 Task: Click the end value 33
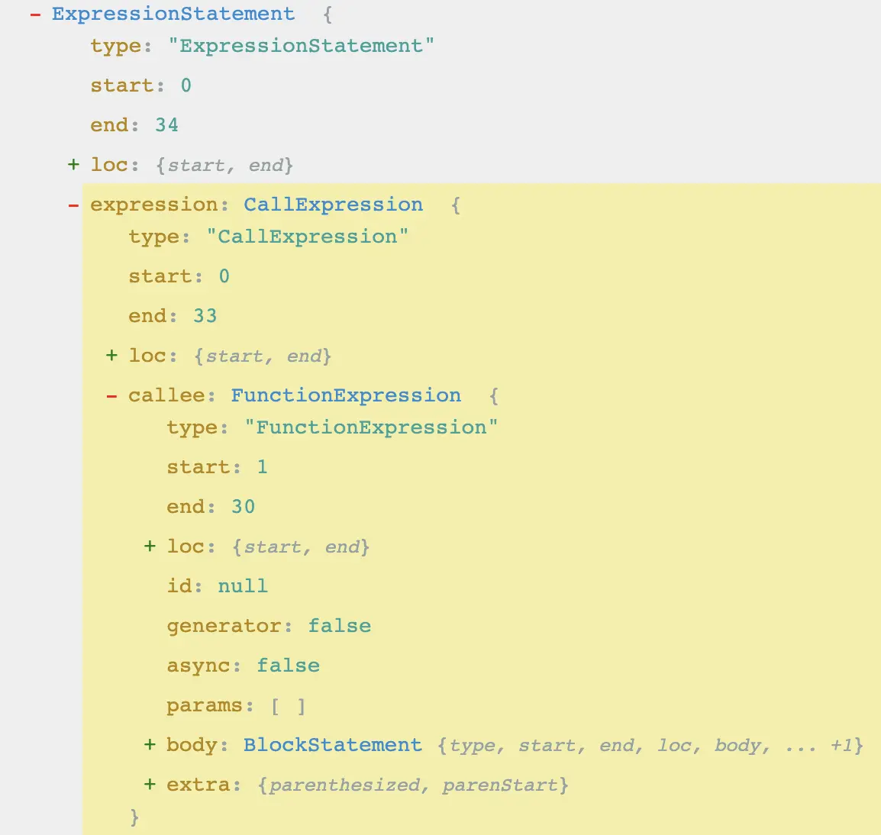tap(205, 316)
